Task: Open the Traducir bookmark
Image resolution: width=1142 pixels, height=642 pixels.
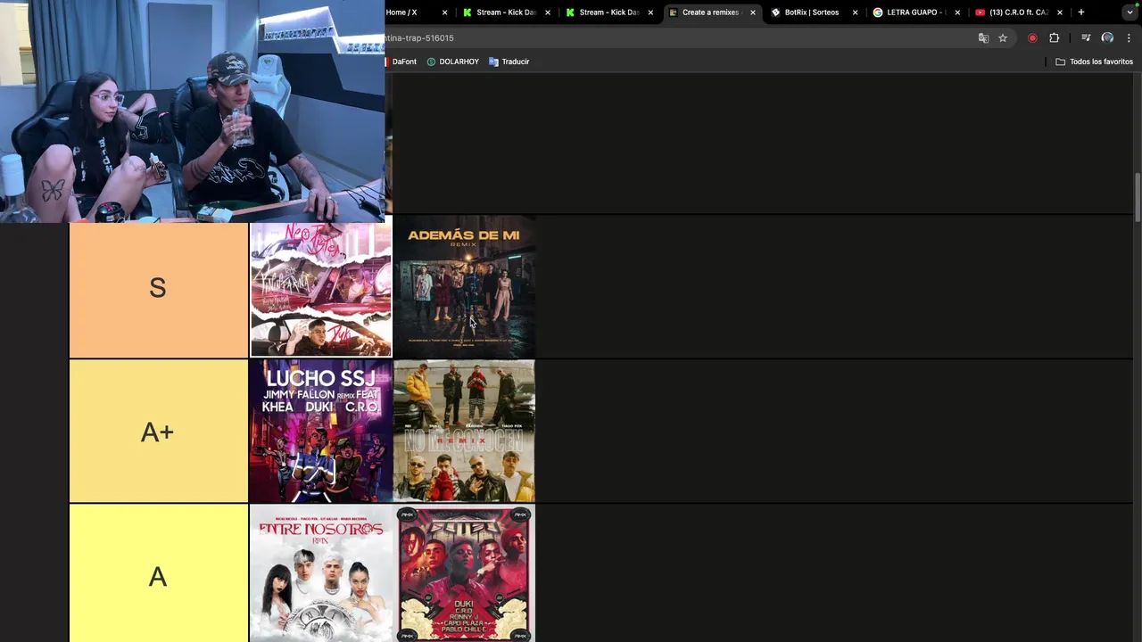Action: point(509,62)
